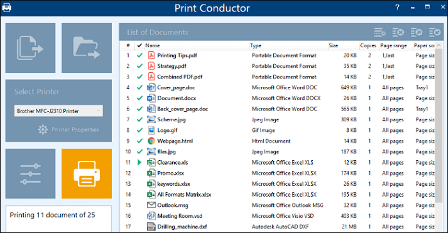Toggle check mark for Strategy.pdf
The width and height of the screenshot is (448, 233).
coord(140,66)
